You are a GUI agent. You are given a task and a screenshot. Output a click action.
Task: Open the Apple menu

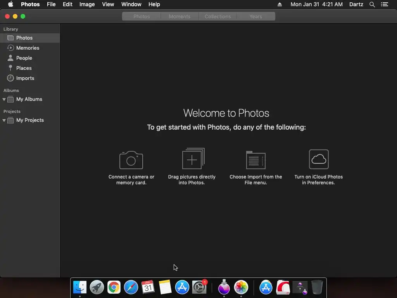(10, 4)
